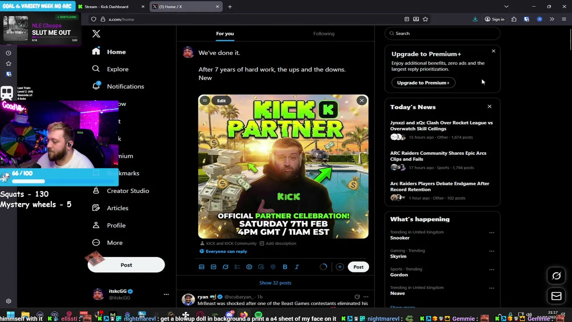Open ryan's avatar on the post

coord(188,300)
